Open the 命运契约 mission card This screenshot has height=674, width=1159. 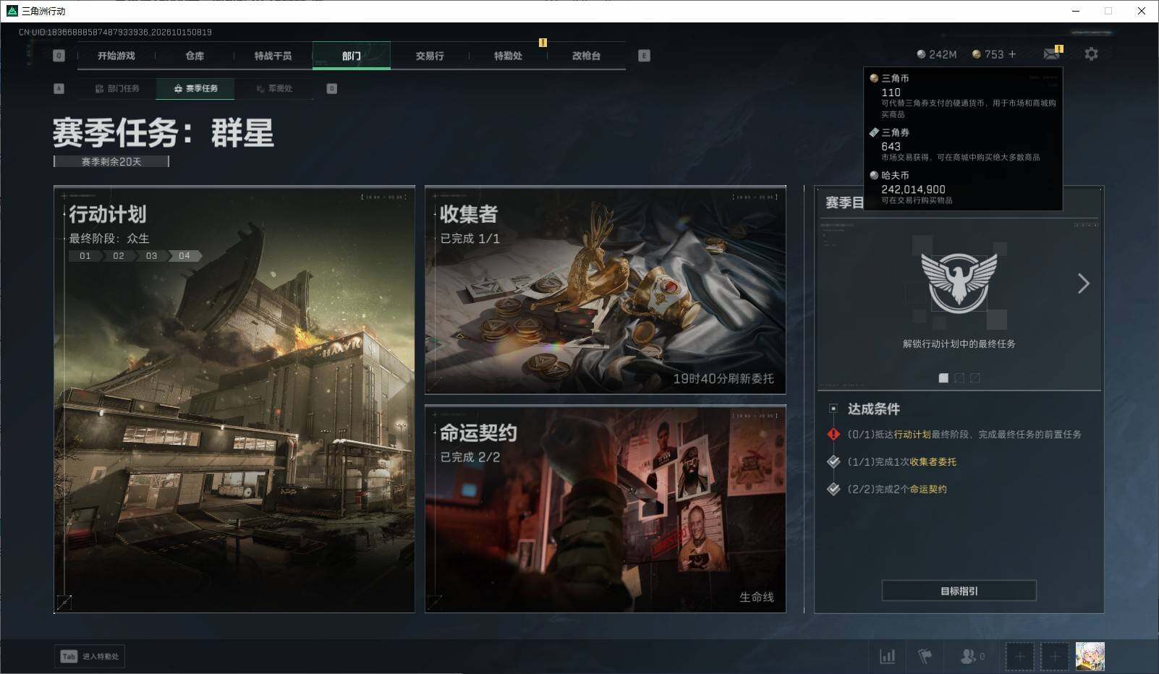(x=606, y=509)
